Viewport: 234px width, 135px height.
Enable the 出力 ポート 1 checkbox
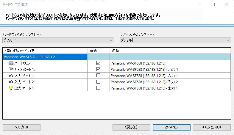coord(98,88)
